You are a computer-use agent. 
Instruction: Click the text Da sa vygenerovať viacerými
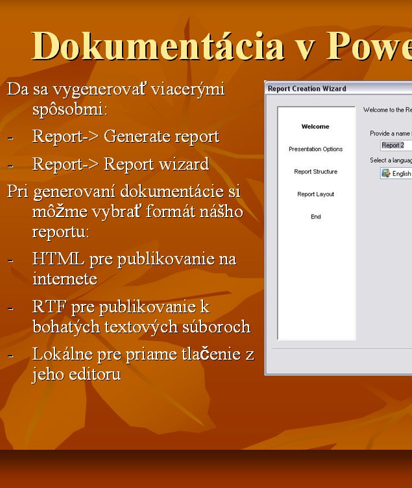point(115,89)
